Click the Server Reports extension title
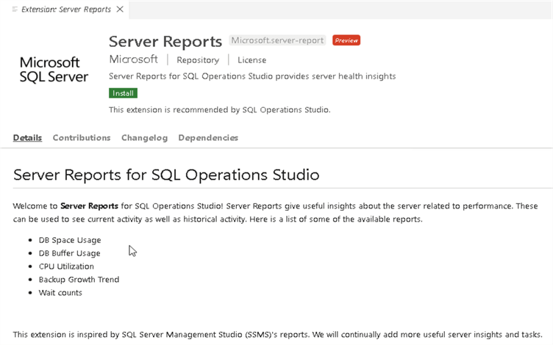 [x=165, y=41]
